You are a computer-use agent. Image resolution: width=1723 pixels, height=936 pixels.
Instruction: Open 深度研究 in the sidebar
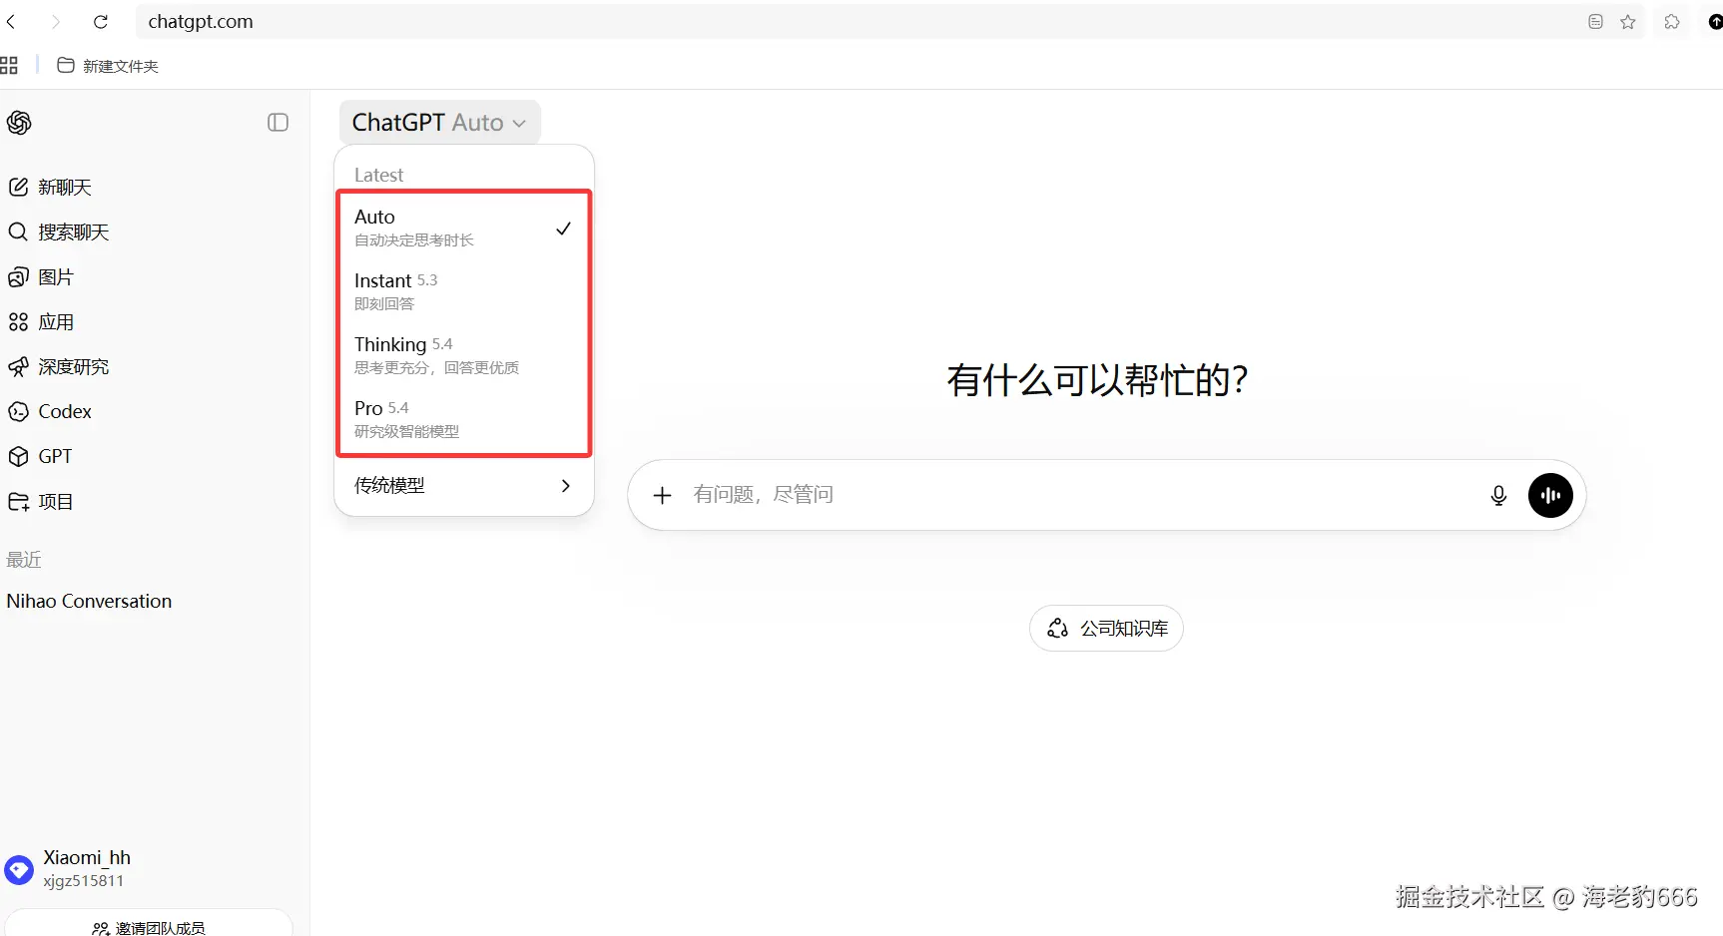58,367
